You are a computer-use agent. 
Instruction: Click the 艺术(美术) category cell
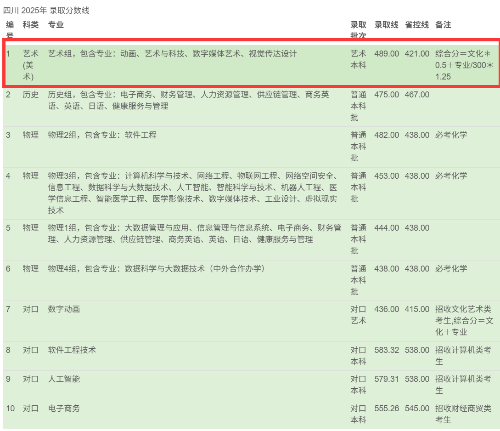[x=31, y=65]
